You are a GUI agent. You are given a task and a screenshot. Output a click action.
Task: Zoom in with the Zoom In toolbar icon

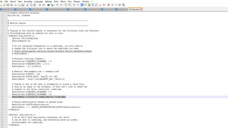tap(57, 5)
